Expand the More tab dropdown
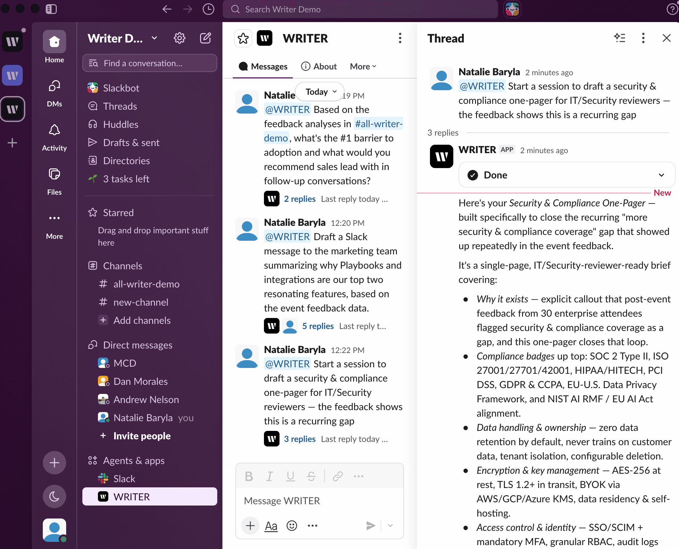 [x=363, y=67]
